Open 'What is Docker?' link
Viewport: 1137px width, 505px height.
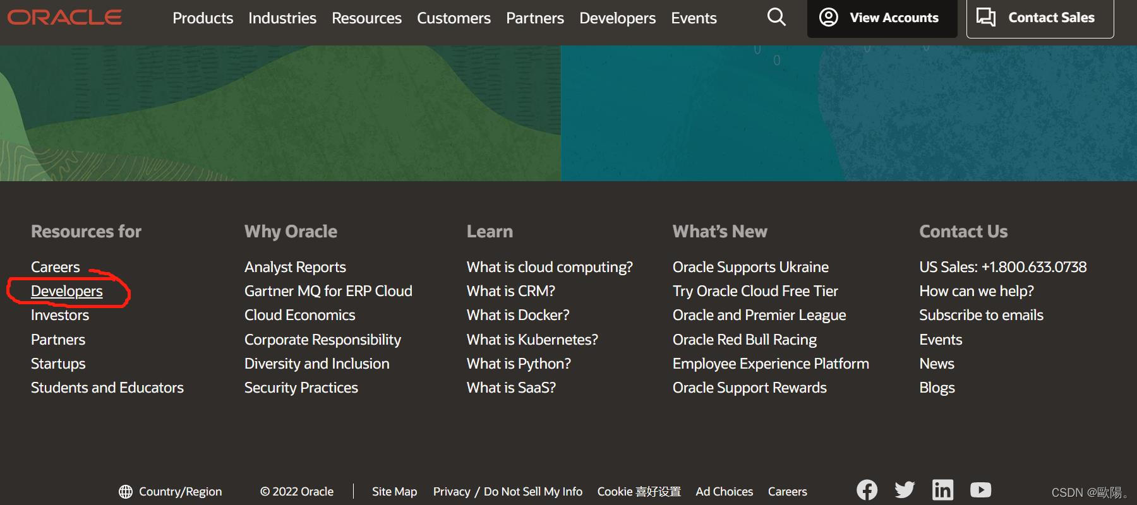tap(518, 315)
